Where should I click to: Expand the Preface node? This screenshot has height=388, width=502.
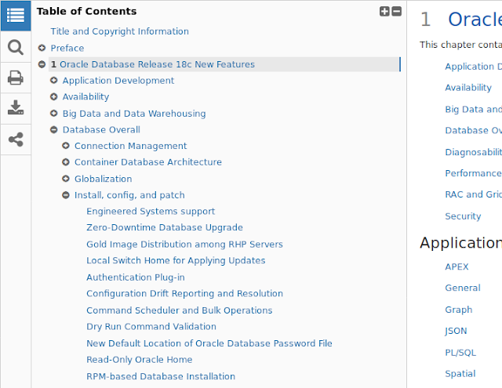(x=42, y=48)
